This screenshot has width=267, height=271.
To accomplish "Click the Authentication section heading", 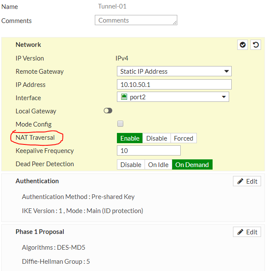I will pyautogui.click(x=37, y=181).
